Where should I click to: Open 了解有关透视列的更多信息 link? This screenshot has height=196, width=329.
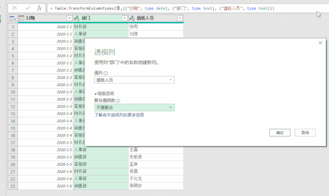(119, 115)
